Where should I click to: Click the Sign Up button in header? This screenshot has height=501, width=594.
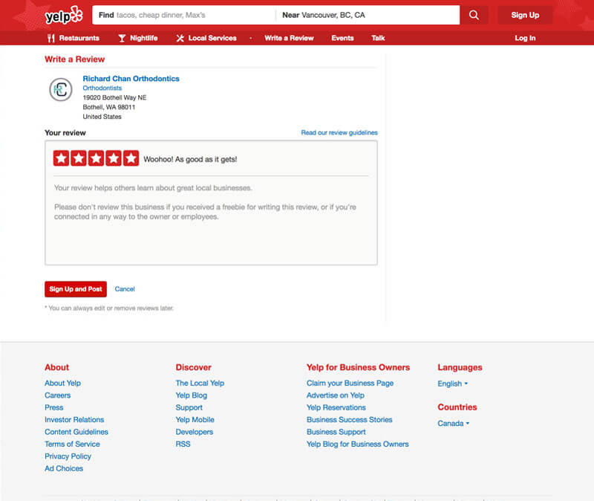(525, 15)
